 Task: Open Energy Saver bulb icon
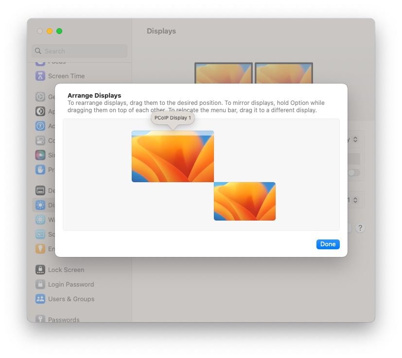click(40, 249)
